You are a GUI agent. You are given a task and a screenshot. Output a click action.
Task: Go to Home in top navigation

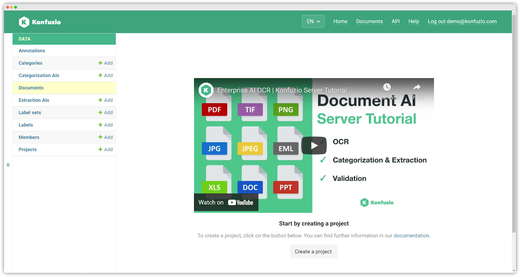(340, 21)
